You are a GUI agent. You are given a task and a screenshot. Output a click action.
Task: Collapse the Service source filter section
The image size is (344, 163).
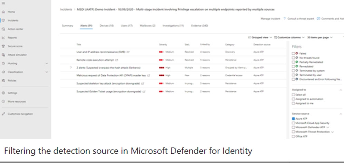[341, 114]
